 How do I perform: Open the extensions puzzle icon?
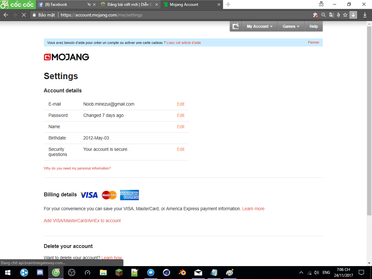(315, 15)
